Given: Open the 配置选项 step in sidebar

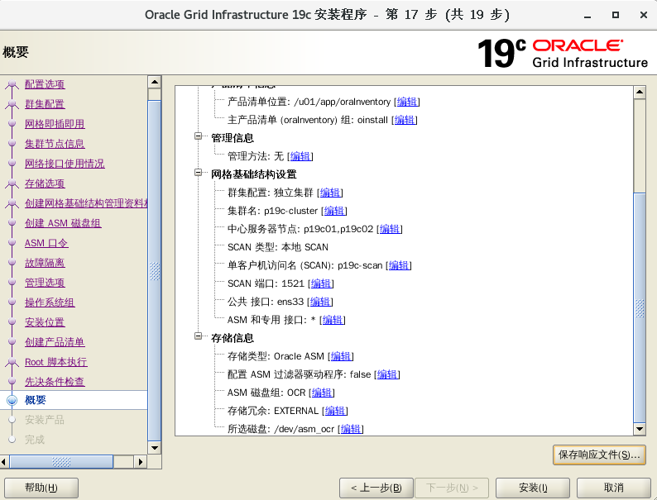Looking at the screenshot, I should point(45,84).
